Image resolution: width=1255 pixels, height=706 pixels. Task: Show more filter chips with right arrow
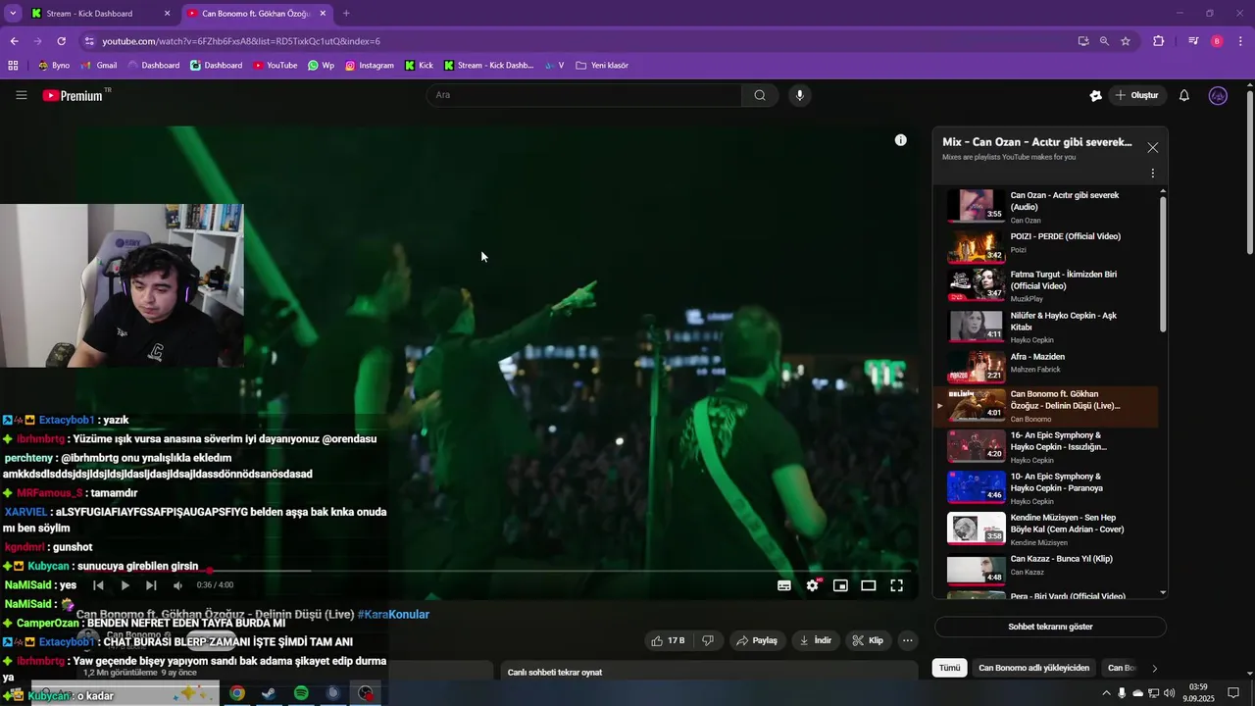tap(1154, 668)
